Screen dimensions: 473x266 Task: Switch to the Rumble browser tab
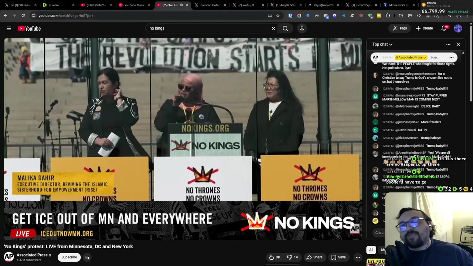click(x=57, y=5)
